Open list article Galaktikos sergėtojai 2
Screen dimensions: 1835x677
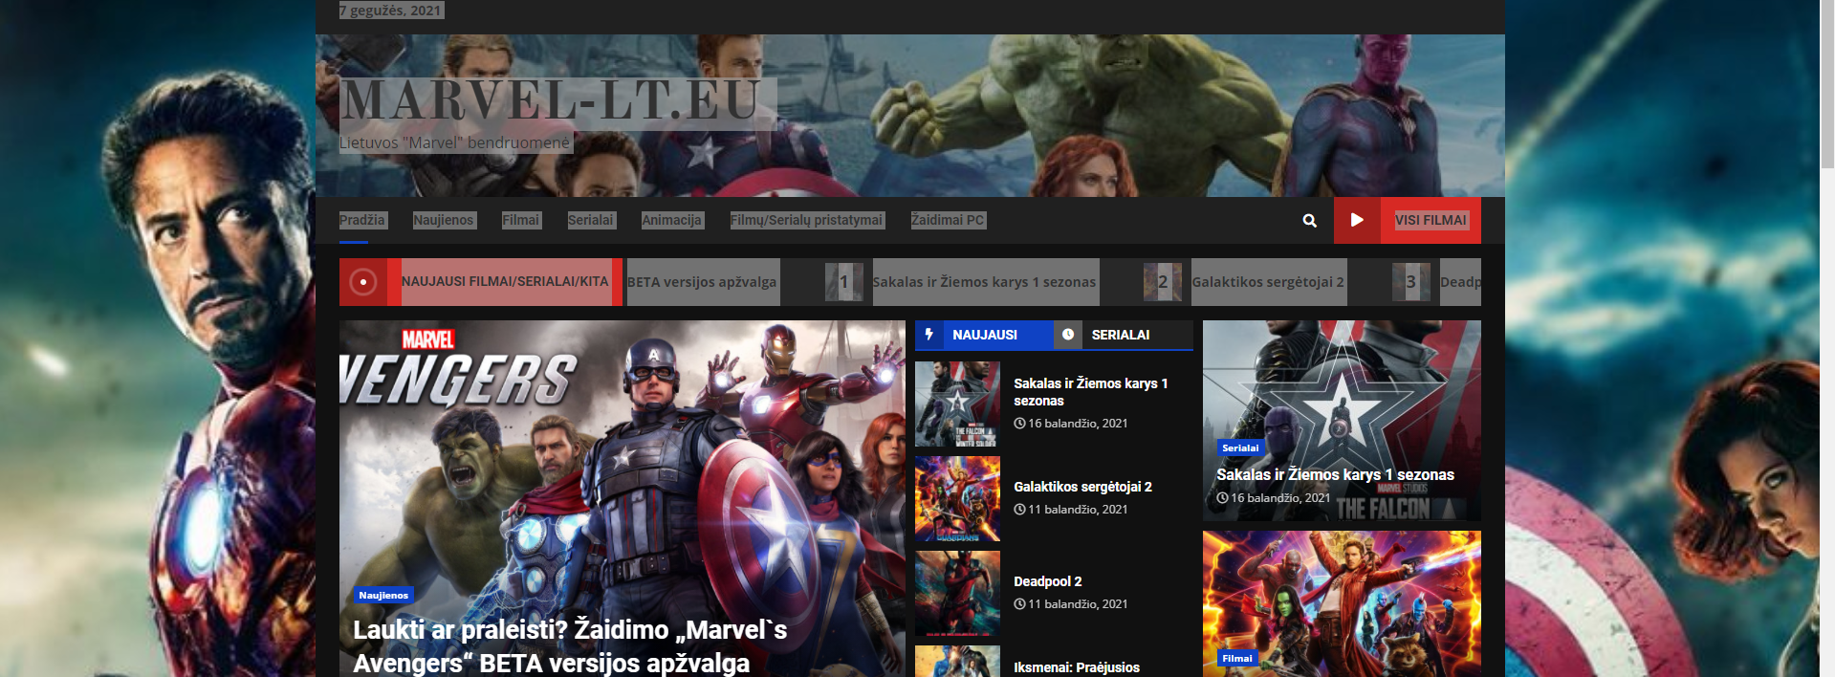[1083, 487]
